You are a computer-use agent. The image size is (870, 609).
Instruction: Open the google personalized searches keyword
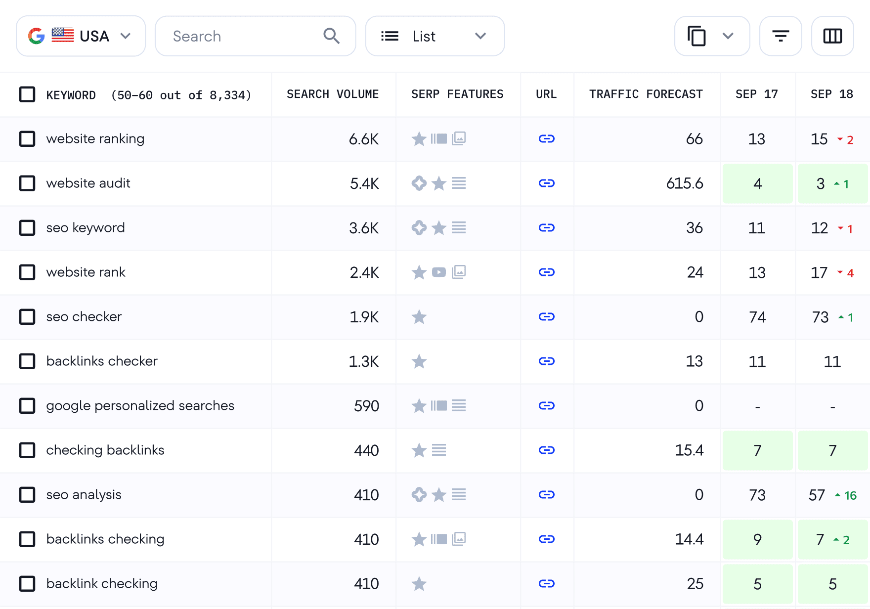click(x=140, y=406)
